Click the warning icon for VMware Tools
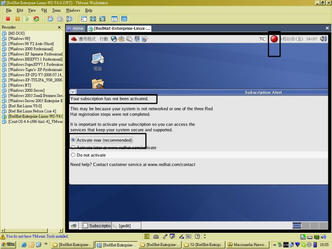This screenshot has width=332, height=249. click(x=3, y=237)
